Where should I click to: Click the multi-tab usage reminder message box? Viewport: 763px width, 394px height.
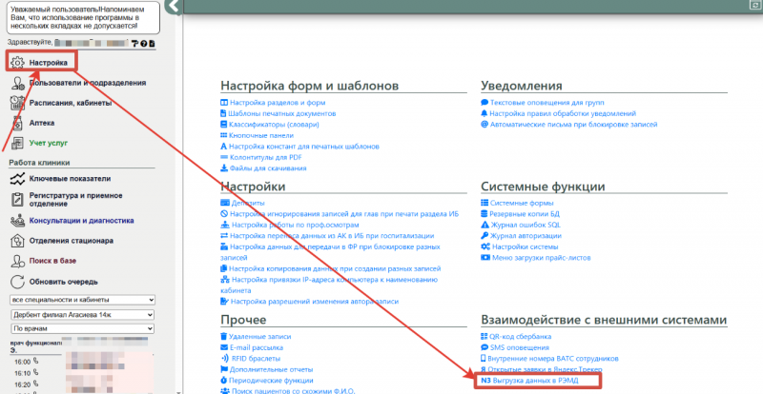[84, 17]
